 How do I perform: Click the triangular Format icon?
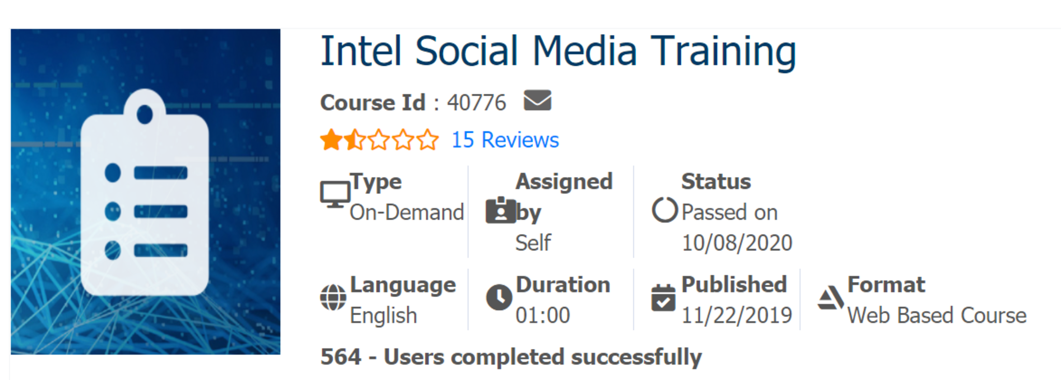(x=830, y=298)
